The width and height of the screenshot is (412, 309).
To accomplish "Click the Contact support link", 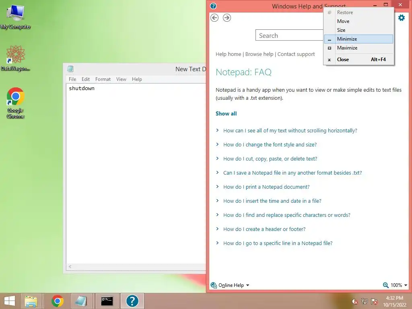I will (x=296, y=54).
